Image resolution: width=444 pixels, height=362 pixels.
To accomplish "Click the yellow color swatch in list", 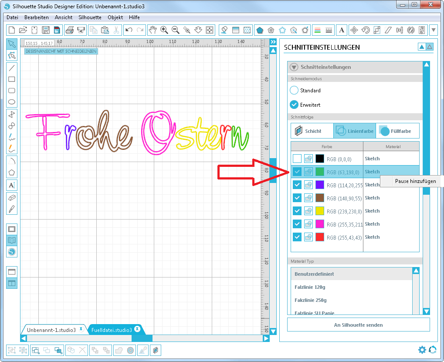I will pyautogui.click(x=320, y=211).
